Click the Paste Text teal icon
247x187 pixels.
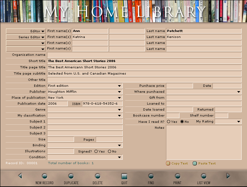point(195,164)
